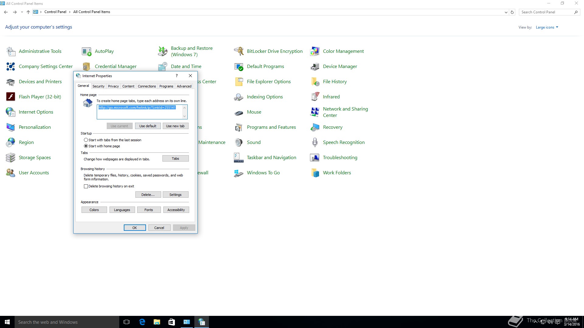Click the home page box scroll down arrow

(184, 116)
